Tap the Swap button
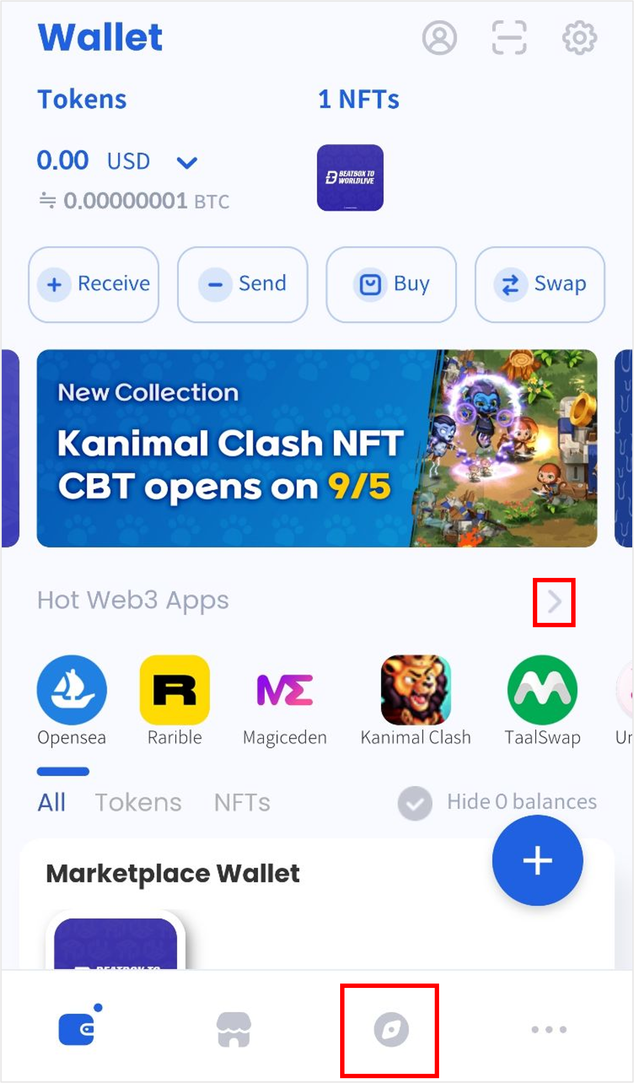The width and height of the screenshot is (634, 1083). pos(540,284)
